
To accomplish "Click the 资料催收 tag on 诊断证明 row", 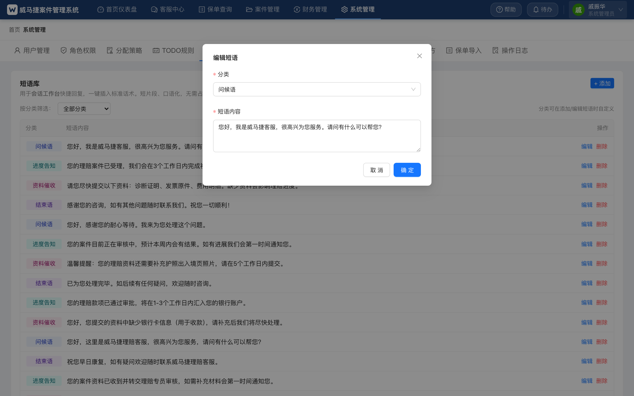I will pos(44,185).
